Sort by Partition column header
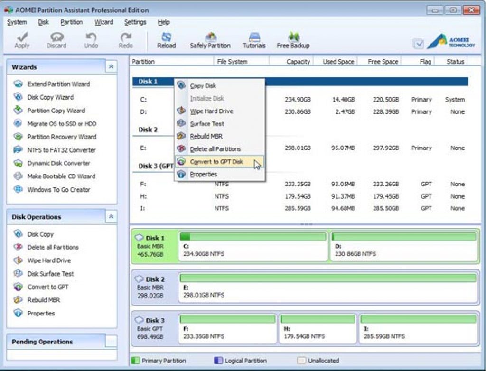The width and height of the screenshot is (486, 371). pyautogui.click(x=172, y=61)
